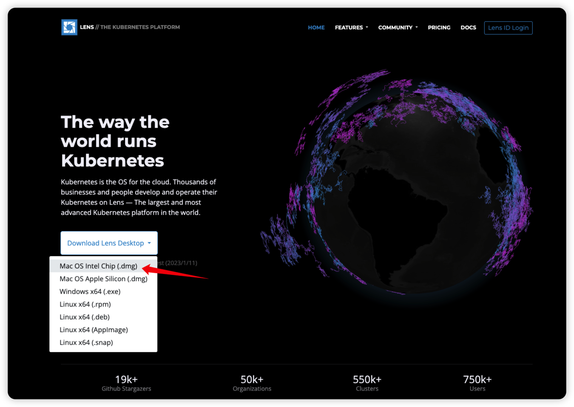The image size is (574, 407).
Task: Choose Mac OS Apple Silicon (.dmg)
Action: (103, 279)
